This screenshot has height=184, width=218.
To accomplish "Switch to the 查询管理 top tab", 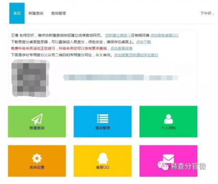I will click(58, 13).
